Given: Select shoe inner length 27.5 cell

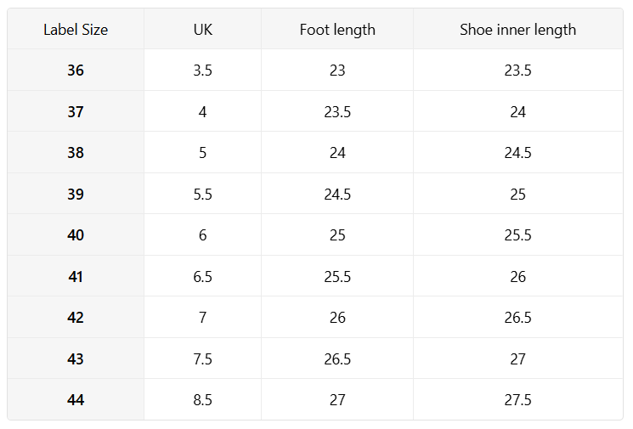Looking at the screenshot, I should point(517,400).
